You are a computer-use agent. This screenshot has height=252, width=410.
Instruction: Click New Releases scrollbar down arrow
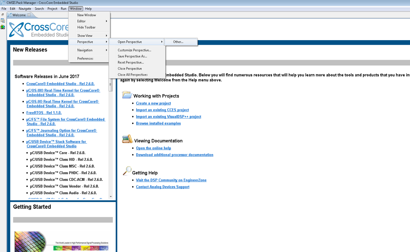111,197
